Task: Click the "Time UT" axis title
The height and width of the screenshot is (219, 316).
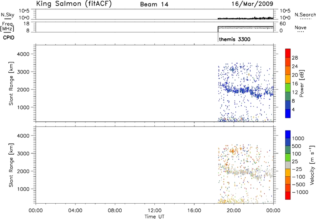Action: coord(154,217)
